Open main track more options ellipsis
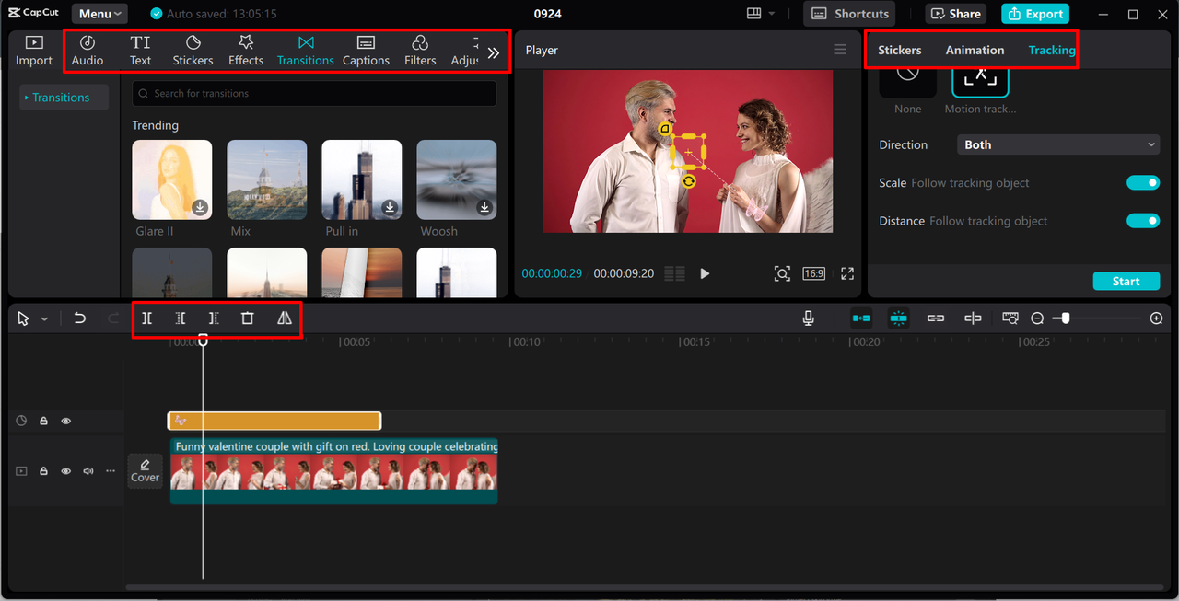Image resolution: width=1179 pixels, height=601 pixels. point(111,470)
